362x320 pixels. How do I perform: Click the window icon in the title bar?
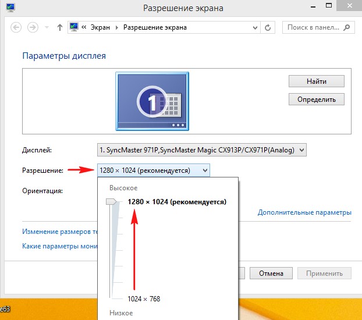8,8
